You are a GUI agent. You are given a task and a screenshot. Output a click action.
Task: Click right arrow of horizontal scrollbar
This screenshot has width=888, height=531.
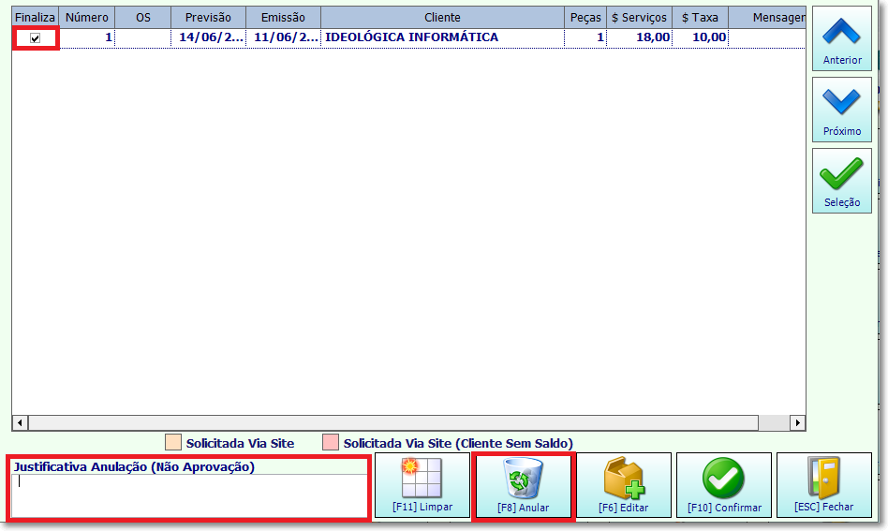pyautogui.click(x=797, y=422)
